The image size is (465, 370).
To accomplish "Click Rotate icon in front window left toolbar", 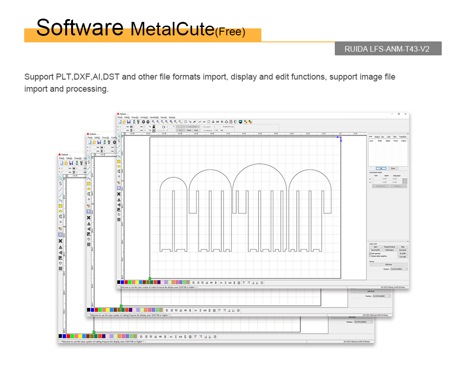I will (x=119, y=214).
